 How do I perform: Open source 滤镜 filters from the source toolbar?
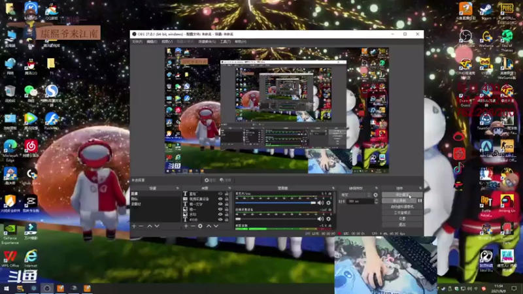coord(226,180)
